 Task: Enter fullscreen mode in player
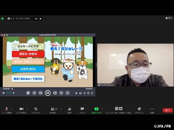(92, 93)
